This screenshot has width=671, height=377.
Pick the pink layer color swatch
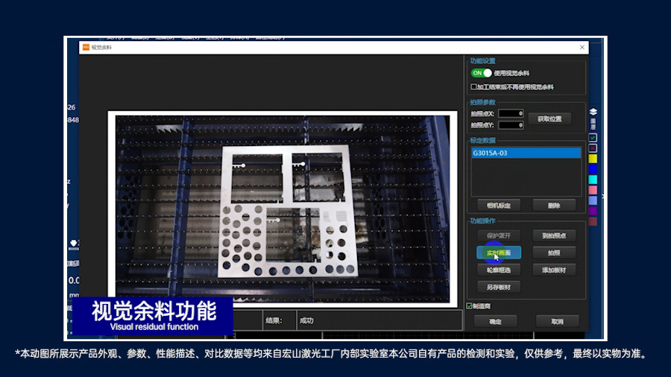click(x=593, y=190)
